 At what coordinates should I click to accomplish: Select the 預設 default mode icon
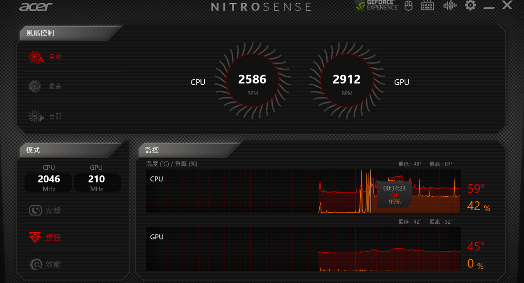(x=35, y=237)
